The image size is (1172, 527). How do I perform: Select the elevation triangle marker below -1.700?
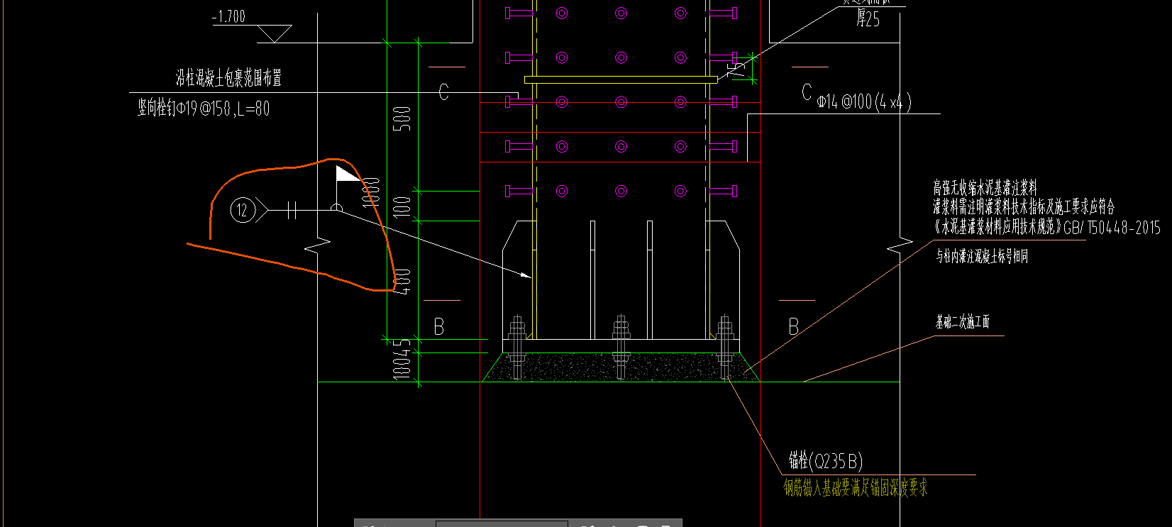coord(273,33)
